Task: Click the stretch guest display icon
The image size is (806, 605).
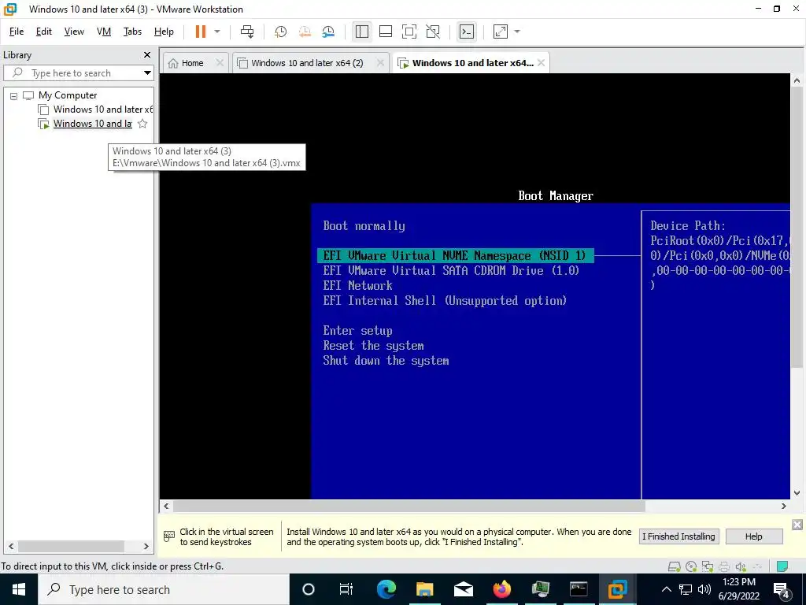Action: [500, 32]
